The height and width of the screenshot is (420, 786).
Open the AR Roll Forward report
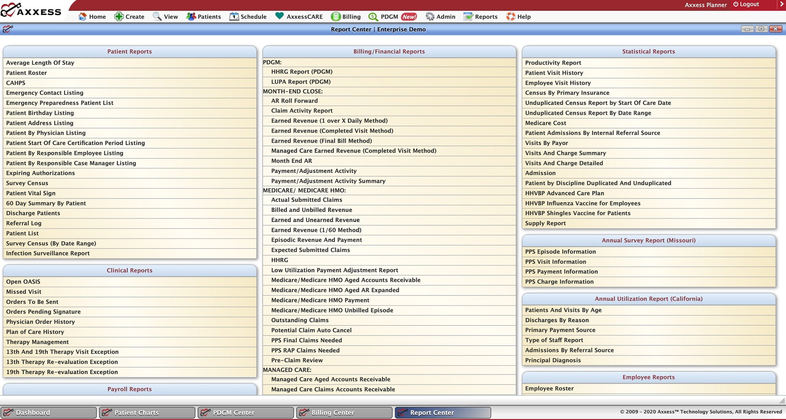click(294, 101)
